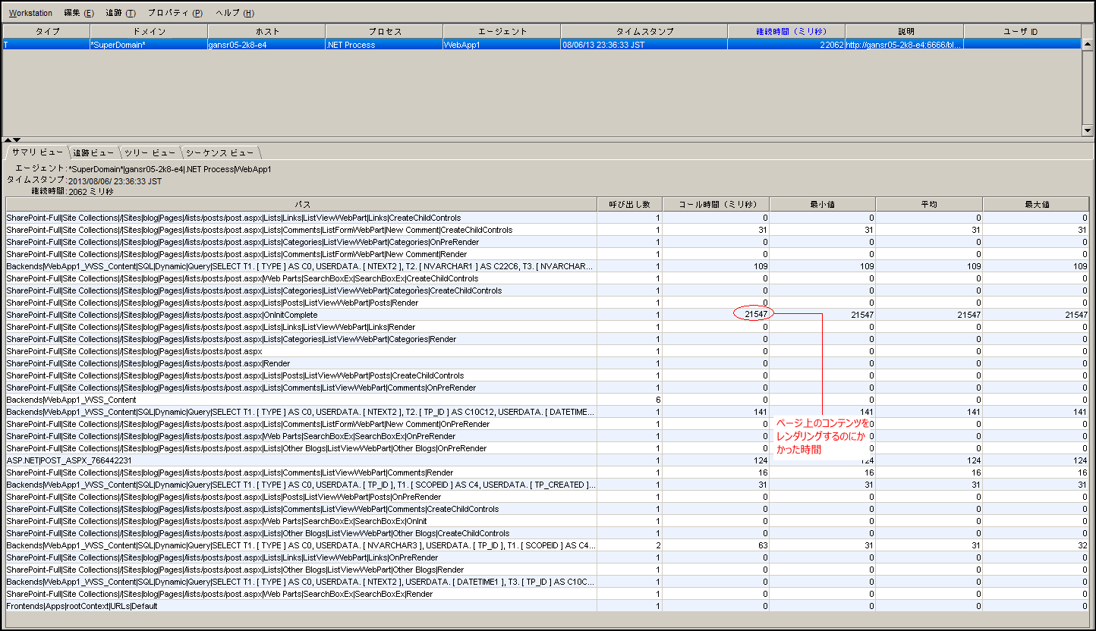The width and height of the screenshot is (1096, 631).
Task: Sort by 継続時間 (ミリ秒) column header
Action: [786, 32]
